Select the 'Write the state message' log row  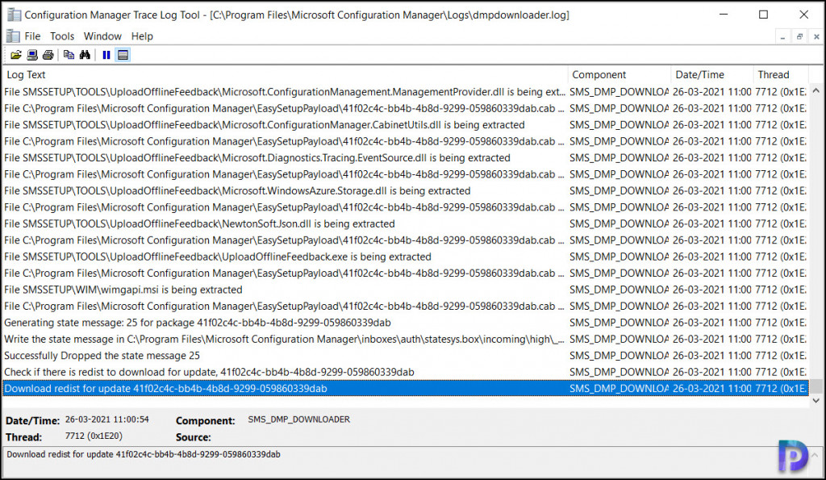[405, 339]
